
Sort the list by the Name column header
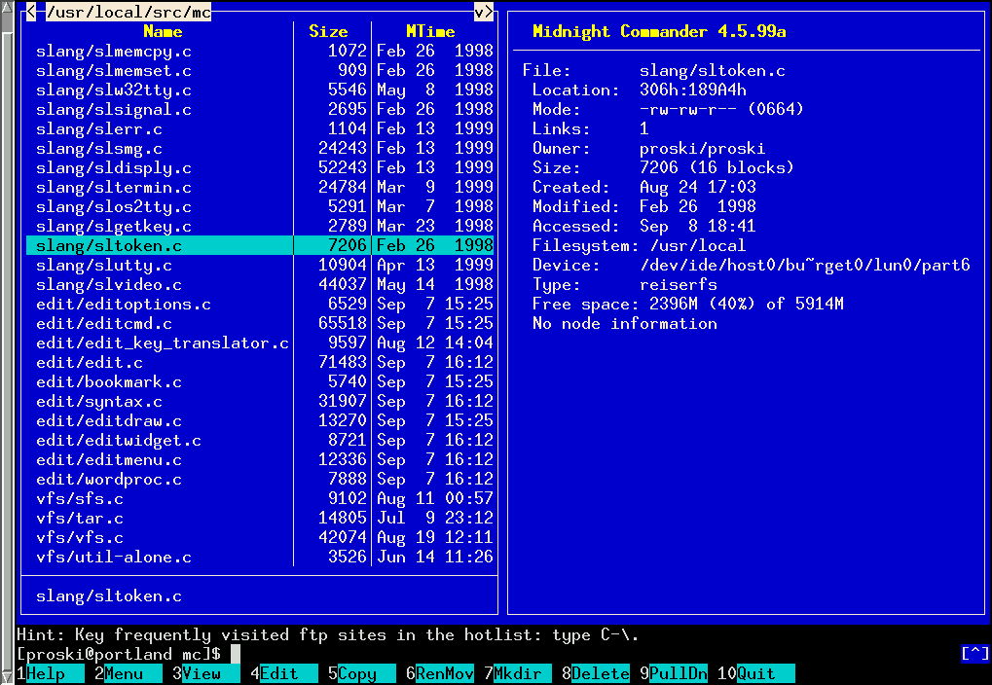(163, 31)
